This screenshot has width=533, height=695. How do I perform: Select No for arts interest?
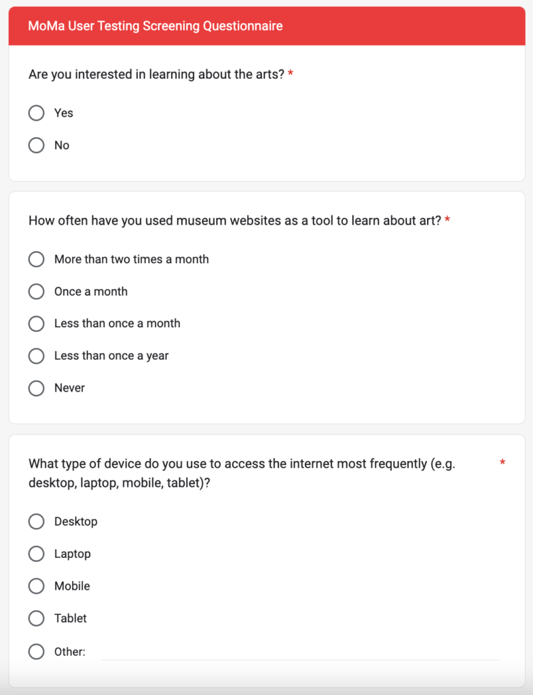(37, 145)
